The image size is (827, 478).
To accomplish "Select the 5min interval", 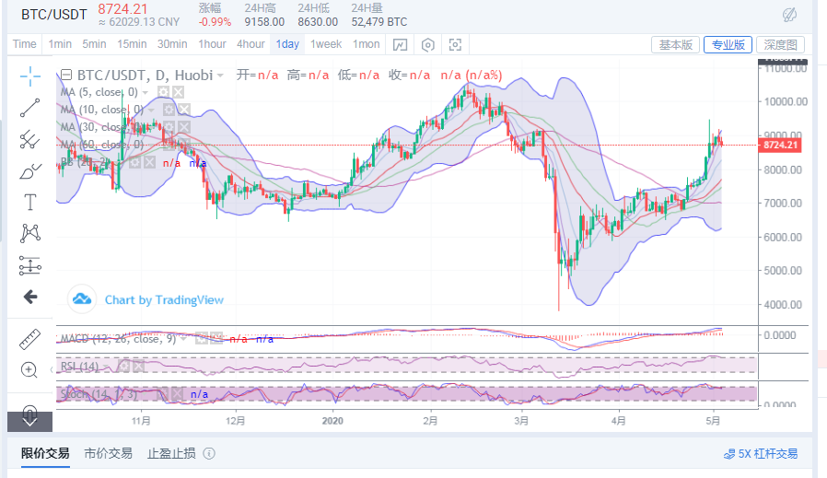I will (95, 44).
